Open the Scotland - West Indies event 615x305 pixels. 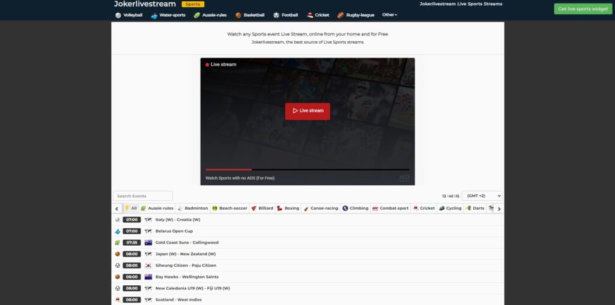(178, 300)
